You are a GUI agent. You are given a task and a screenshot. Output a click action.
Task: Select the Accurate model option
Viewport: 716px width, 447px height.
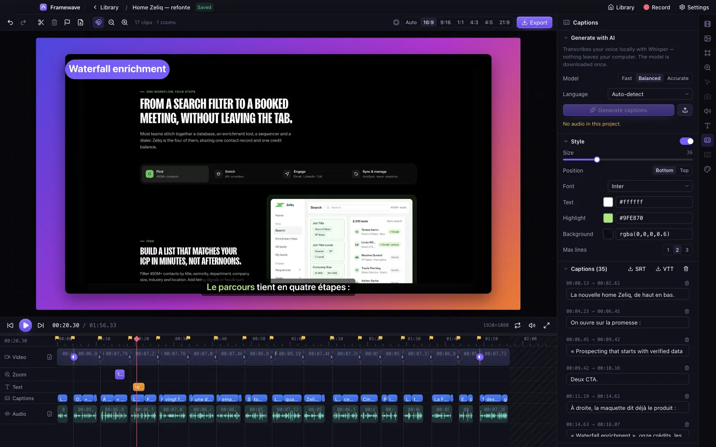pyautogui.click(x=678, y=78)
